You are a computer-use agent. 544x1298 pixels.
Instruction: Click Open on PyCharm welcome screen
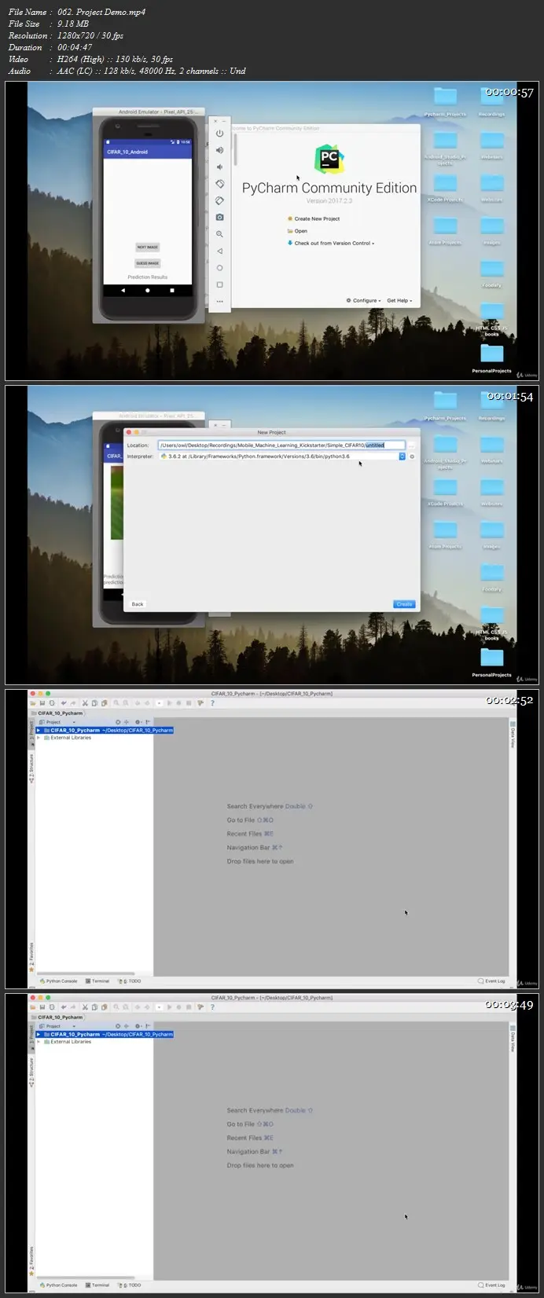[297, 231]
